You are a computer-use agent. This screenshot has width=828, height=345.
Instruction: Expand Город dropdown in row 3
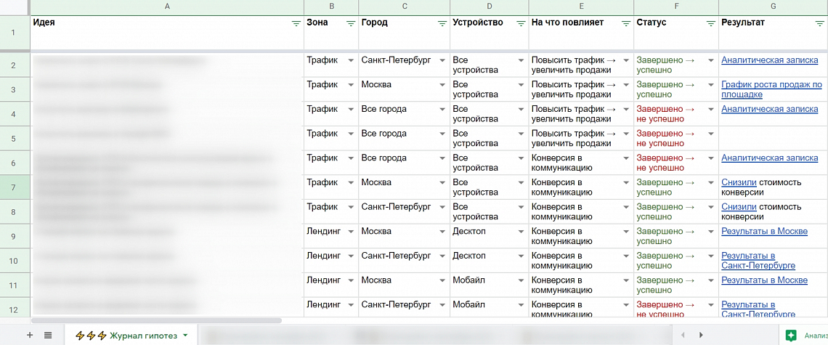(442, 85)
